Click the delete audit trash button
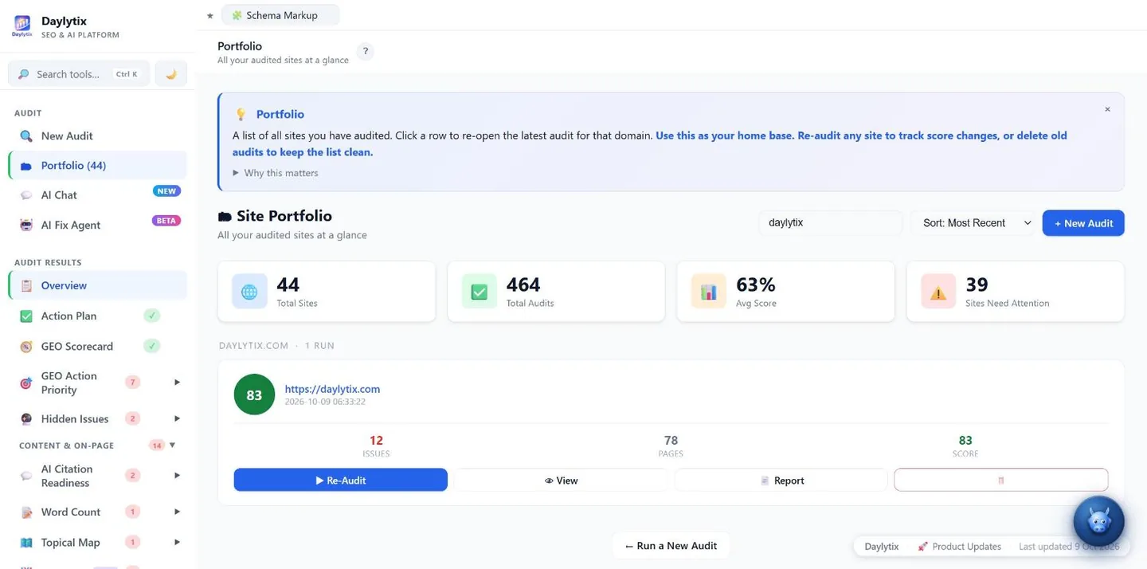The height and width of the screenshot is (569, 1147). pyautogui.click(x=1001, y=481)
